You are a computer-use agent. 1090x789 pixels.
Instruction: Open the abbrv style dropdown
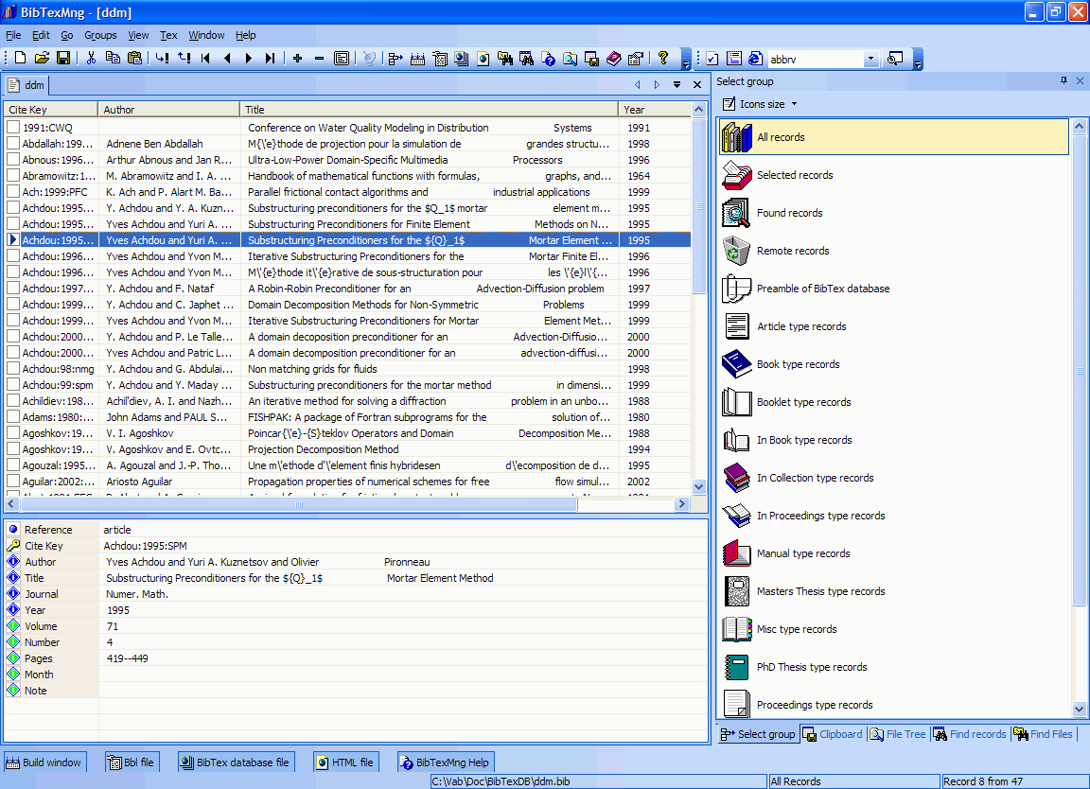point(871,59)
